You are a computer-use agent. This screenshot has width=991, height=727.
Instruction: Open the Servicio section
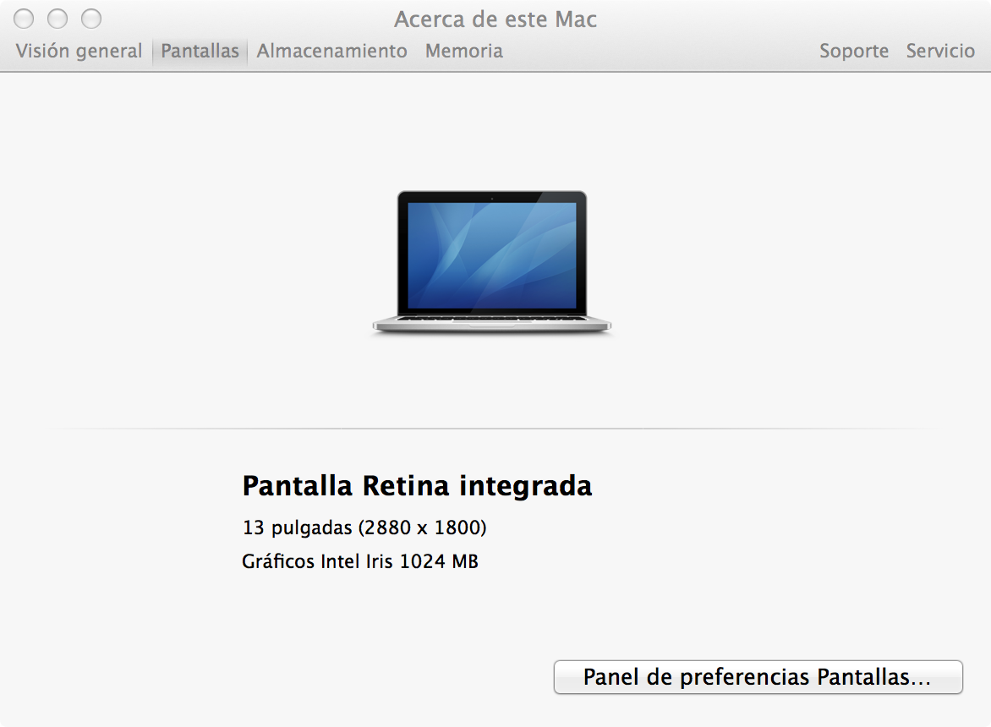pyautogui.click(x=940, y=51)
